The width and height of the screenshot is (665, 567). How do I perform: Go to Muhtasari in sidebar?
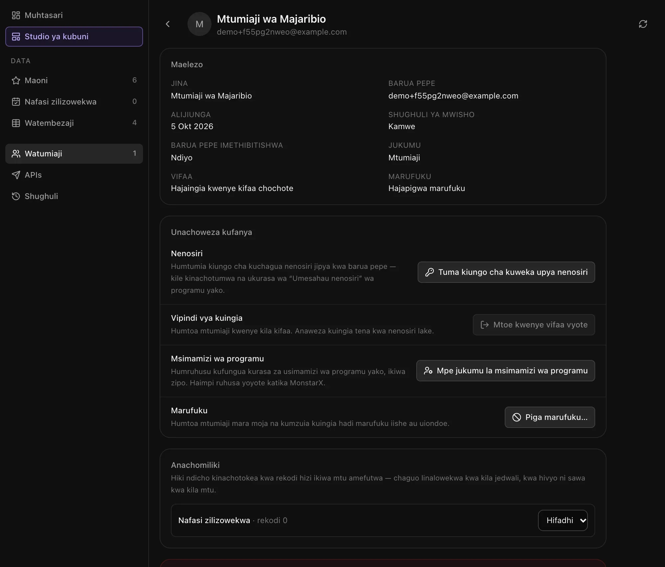click(x=74, y=15)
